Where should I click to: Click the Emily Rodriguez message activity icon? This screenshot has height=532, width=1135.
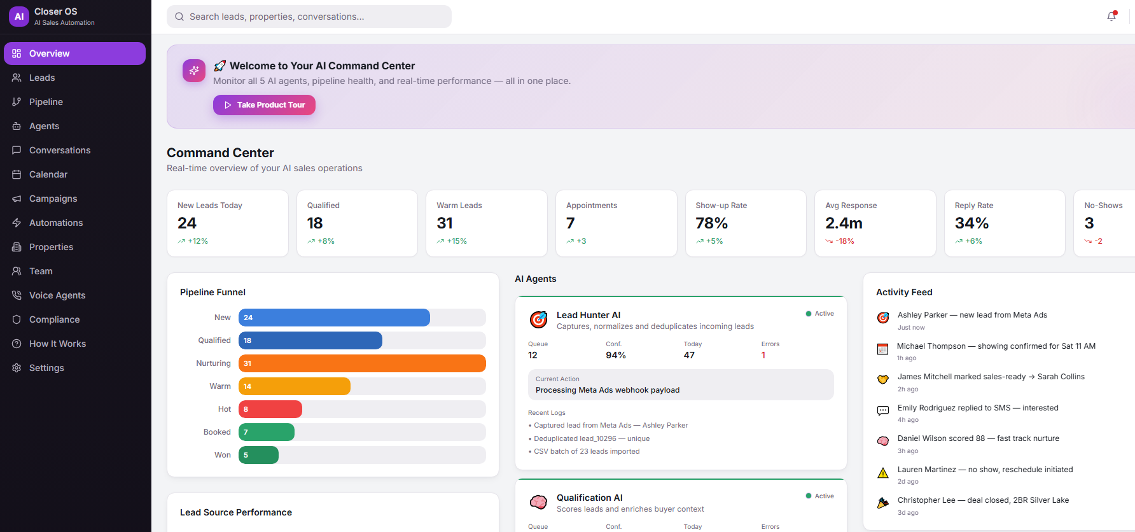pos(883,410)
